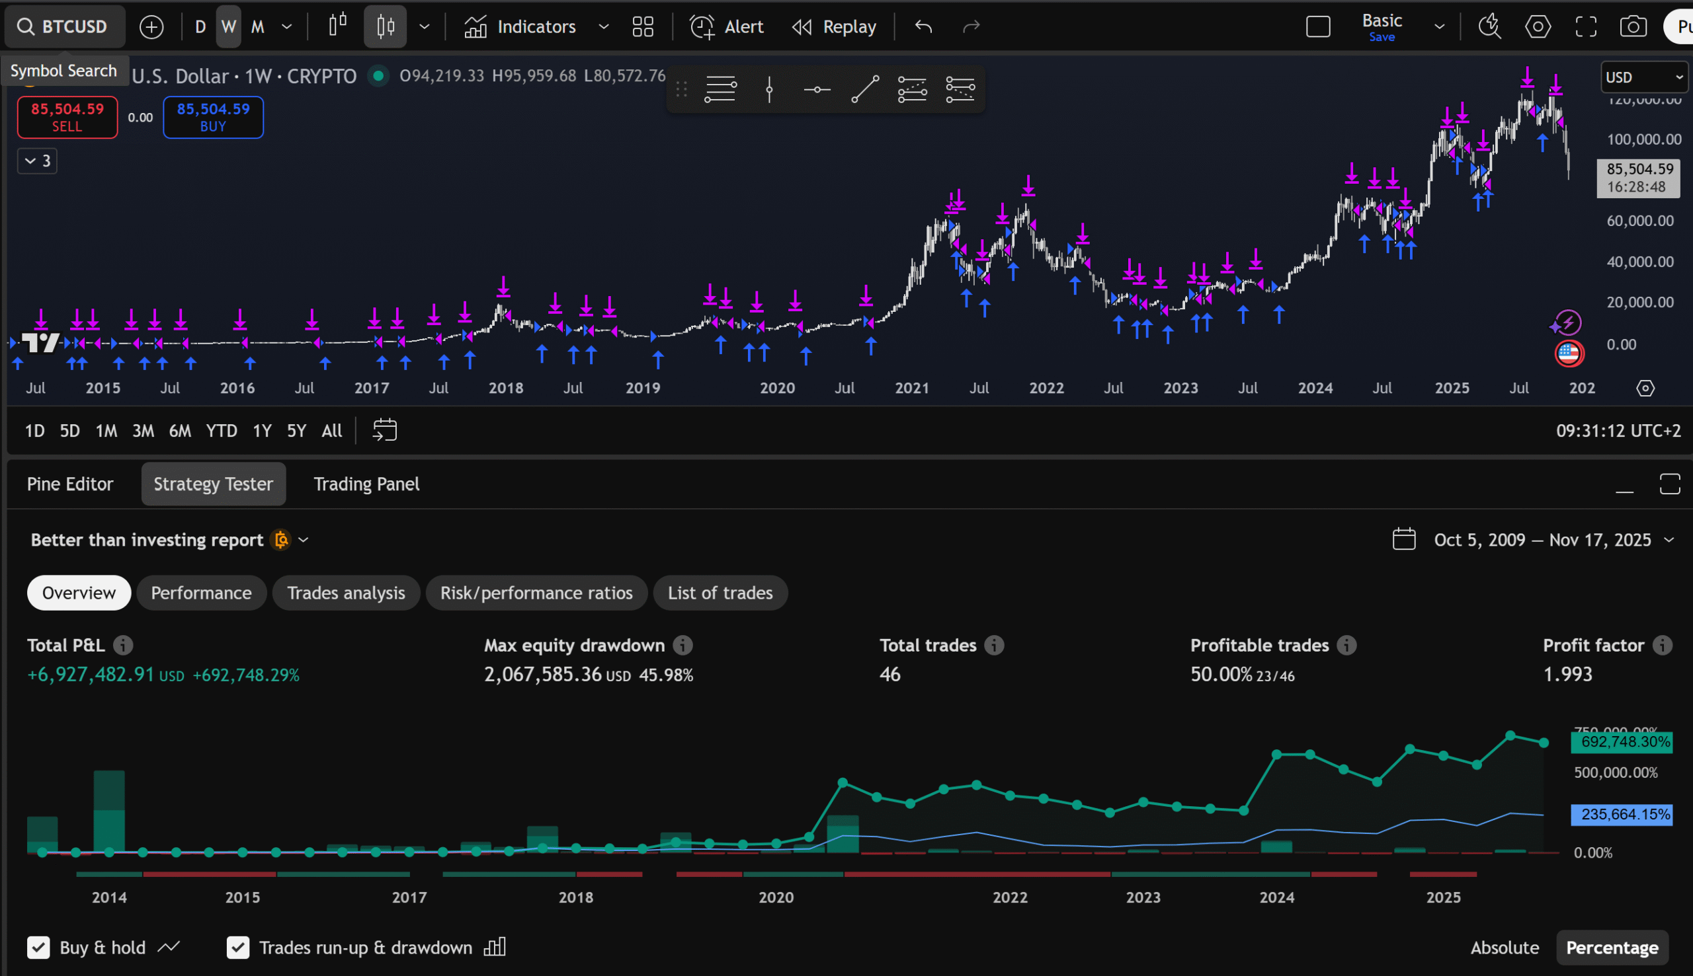This screenshot has width=1693, height=976.
Task: Open the Better than investing report menu
Action: click(x=303, y=540)
